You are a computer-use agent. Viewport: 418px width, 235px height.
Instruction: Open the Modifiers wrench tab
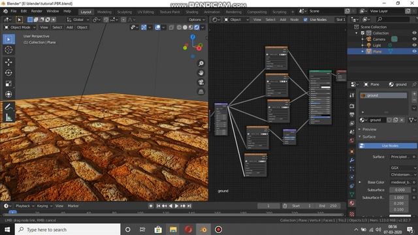(352, 160)
